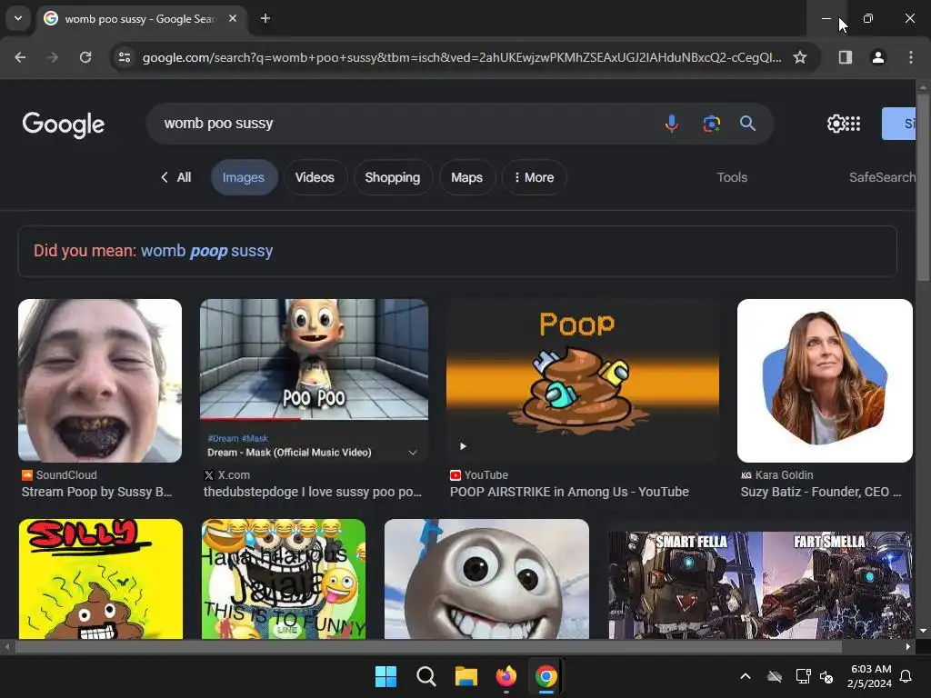Click the Google logo
Screen dimensions: 931x698
64,125
